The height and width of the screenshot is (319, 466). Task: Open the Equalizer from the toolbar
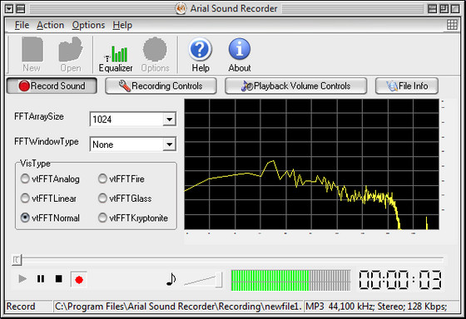tap(116, 55)
